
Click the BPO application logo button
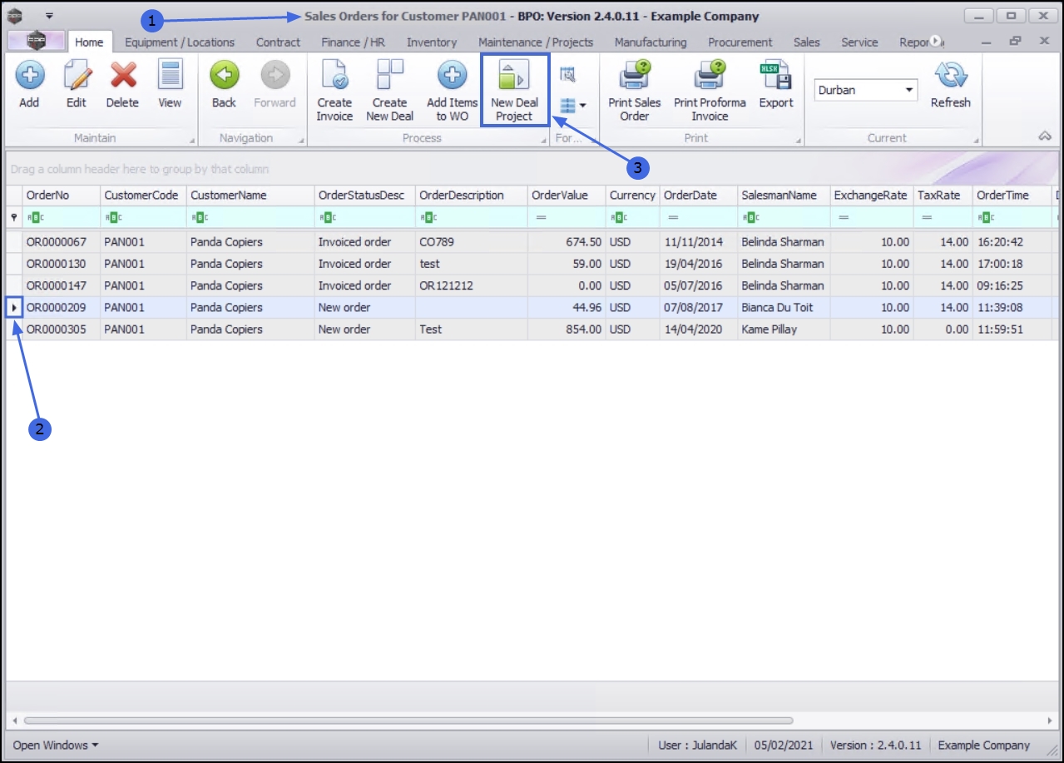point(37,42)
